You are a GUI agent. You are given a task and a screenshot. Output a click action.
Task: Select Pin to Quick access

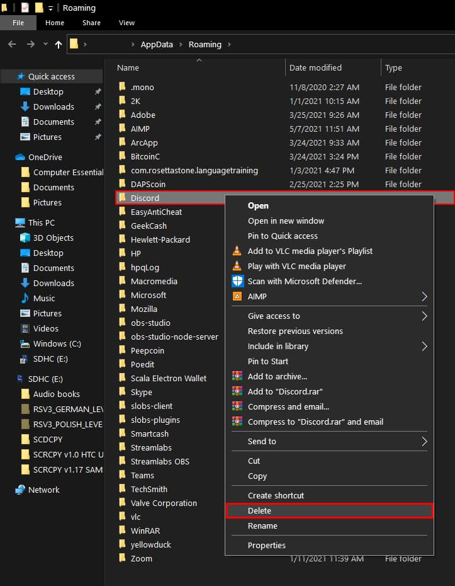click(x=330, y=236)
